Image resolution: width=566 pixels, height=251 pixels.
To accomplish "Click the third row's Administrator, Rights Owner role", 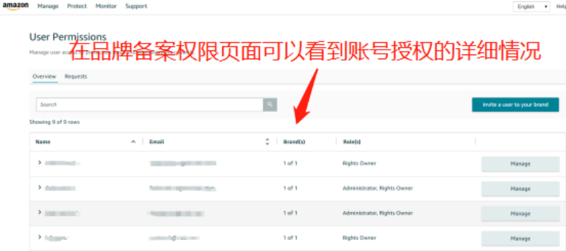I will (378, 213).
